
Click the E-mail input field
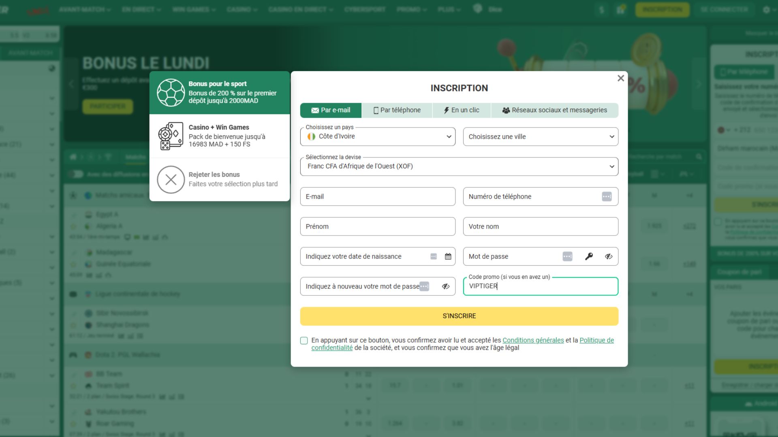coord(378,197)
